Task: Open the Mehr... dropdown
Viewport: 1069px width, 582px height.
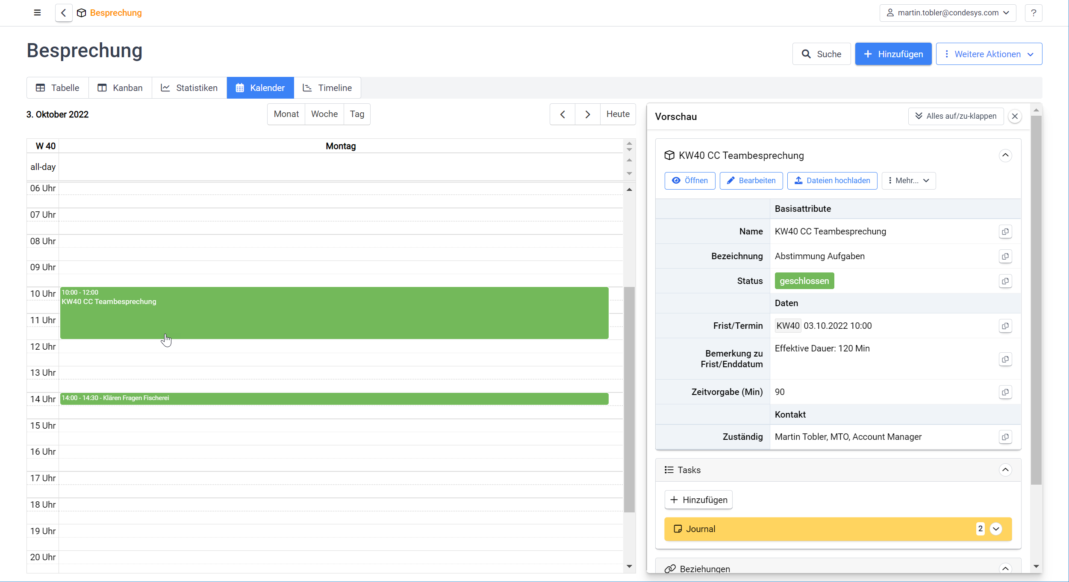Action: (908, 181)
